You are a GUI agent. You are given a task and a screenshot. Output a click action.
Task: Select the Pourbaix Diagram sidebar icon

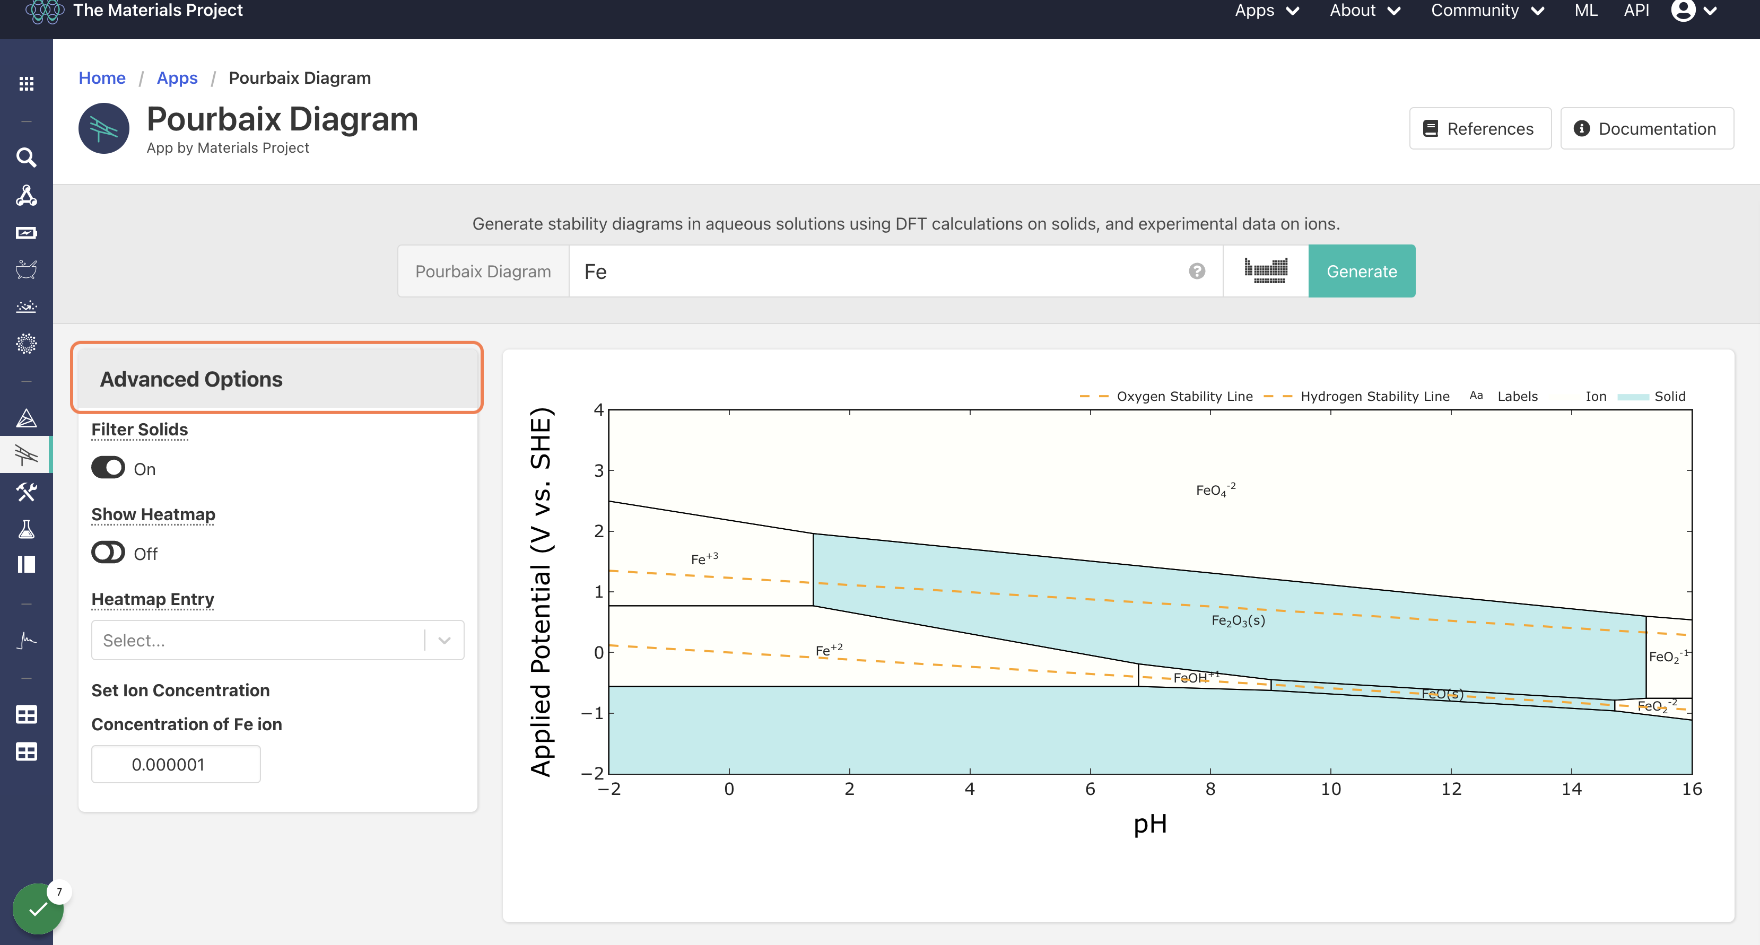click(26, 454)
